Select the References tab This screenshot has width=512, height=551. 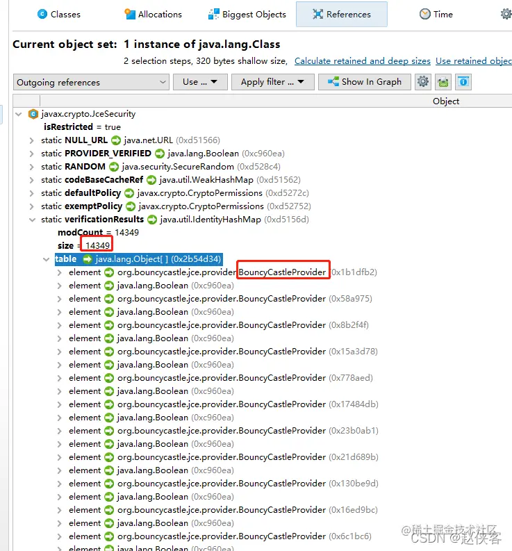342,15
